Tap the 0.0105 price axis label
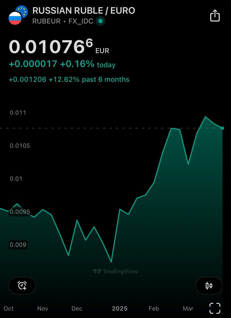The width and height of the screenshot is (231, 318). pyautogui.click(x=19, y=145)
